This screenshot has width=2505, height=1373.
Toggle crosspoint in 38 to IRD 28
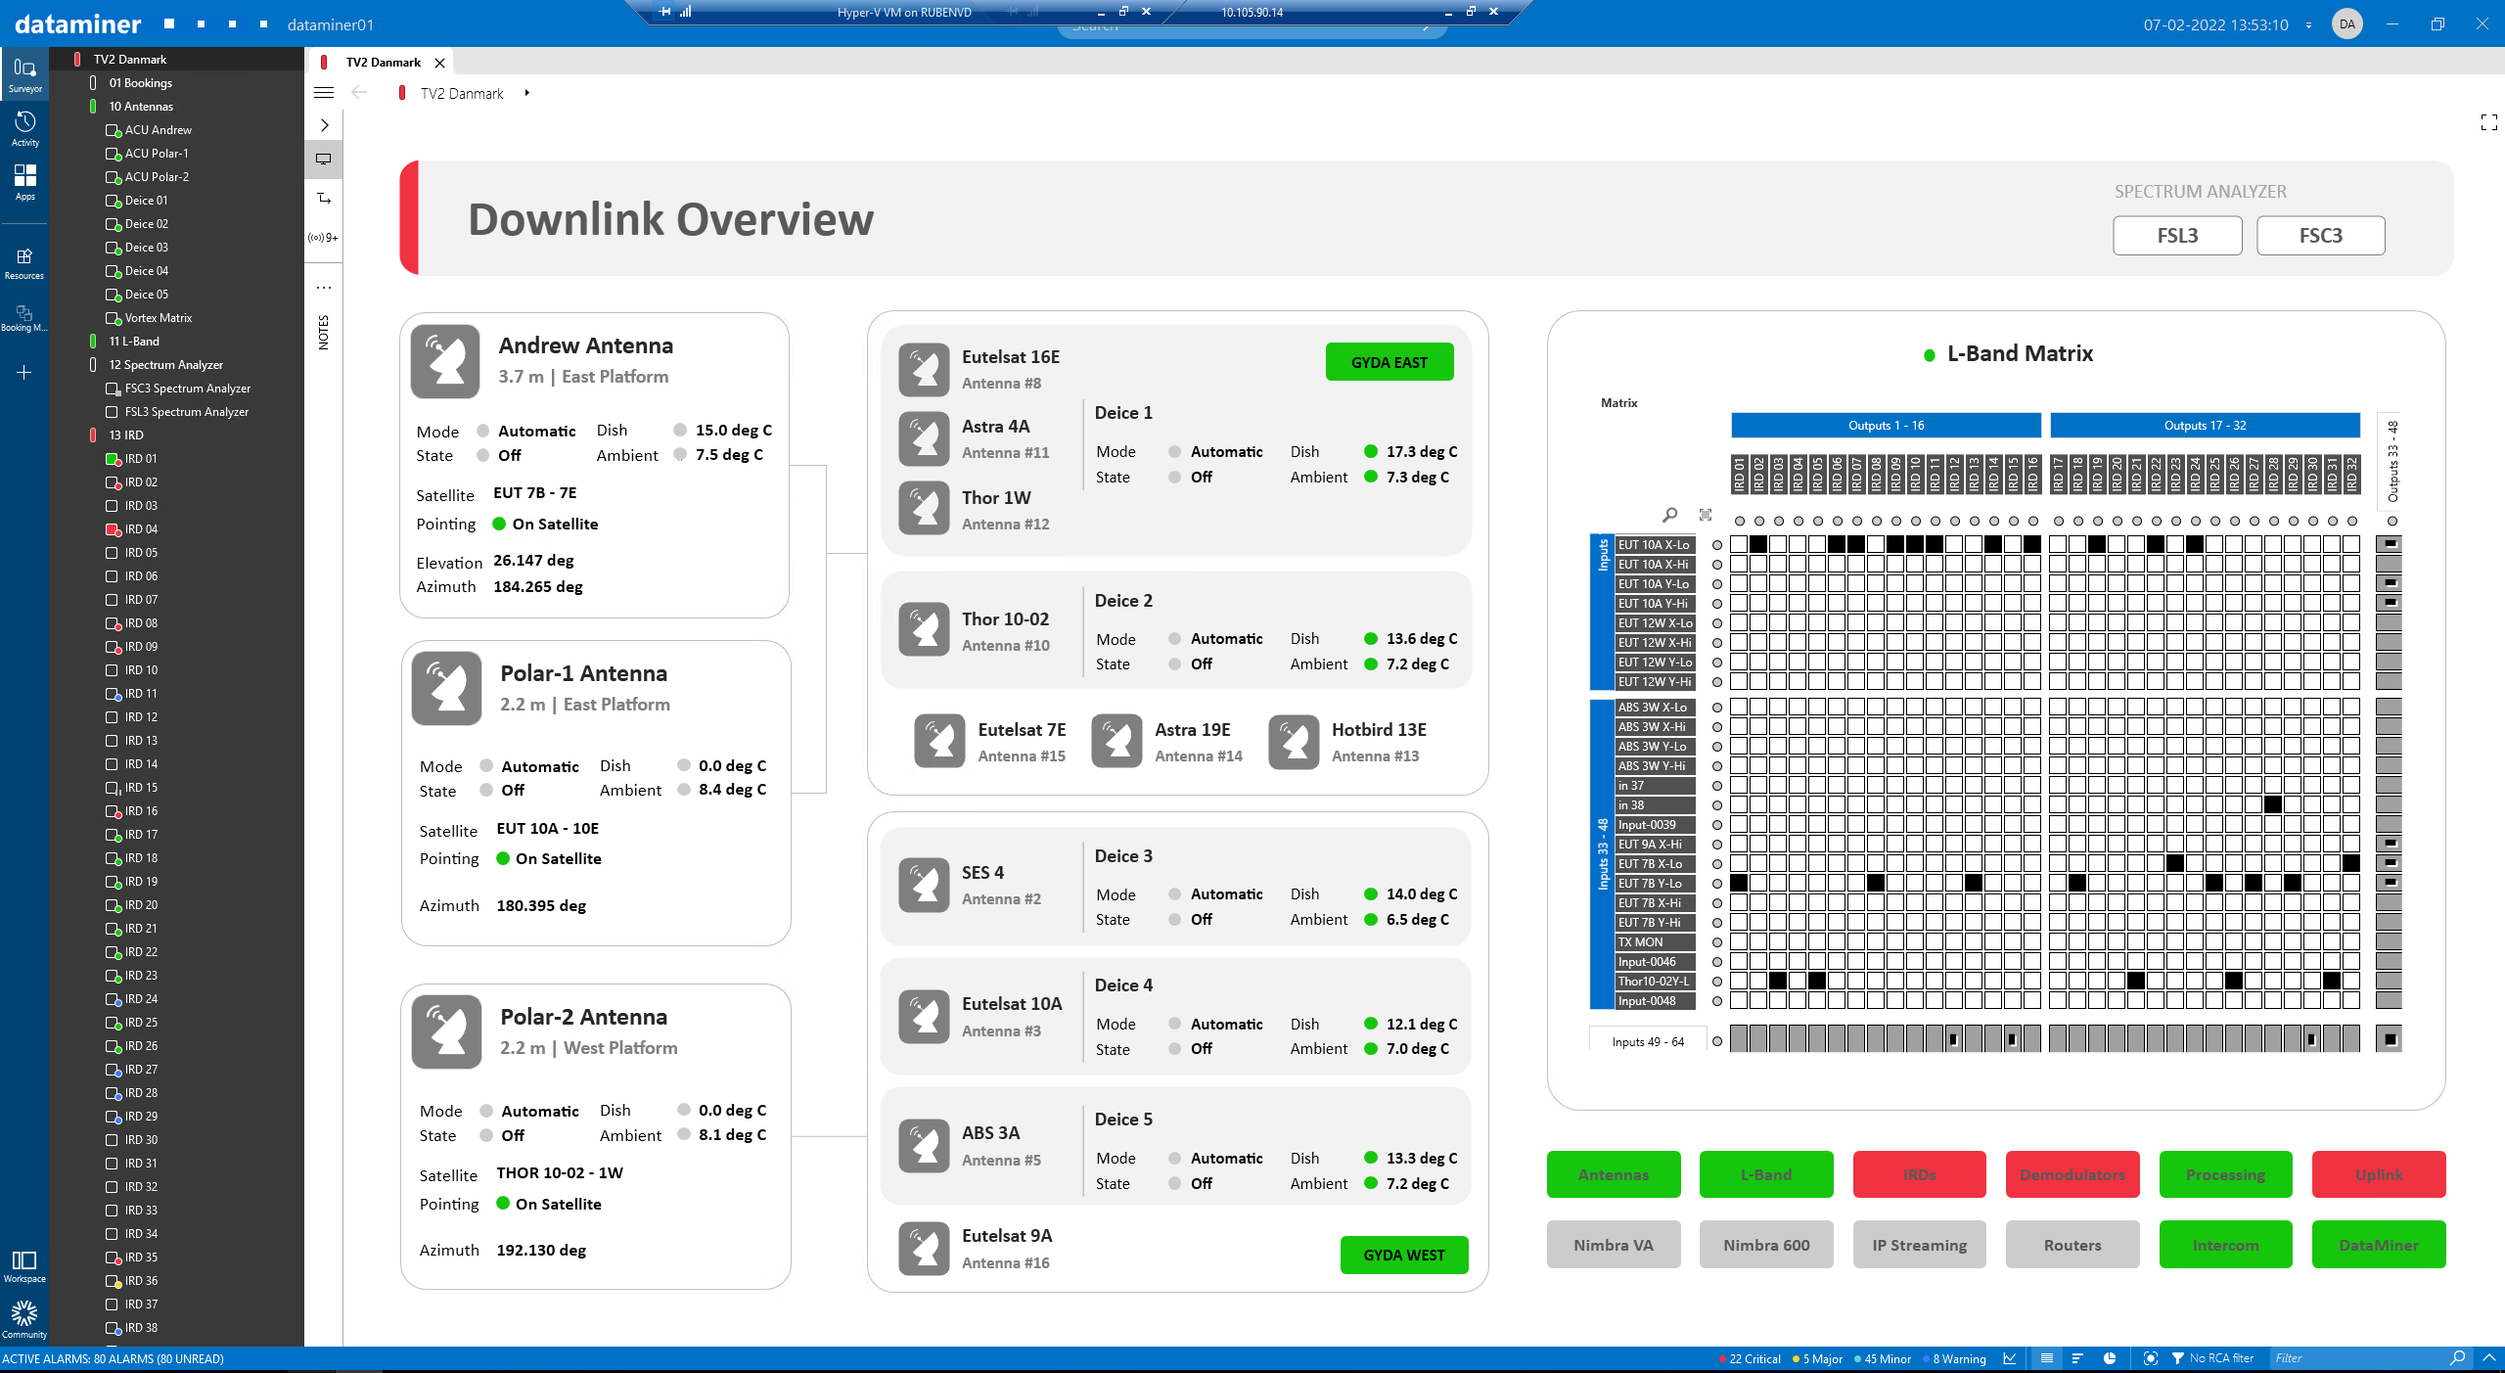point(2273,804)
